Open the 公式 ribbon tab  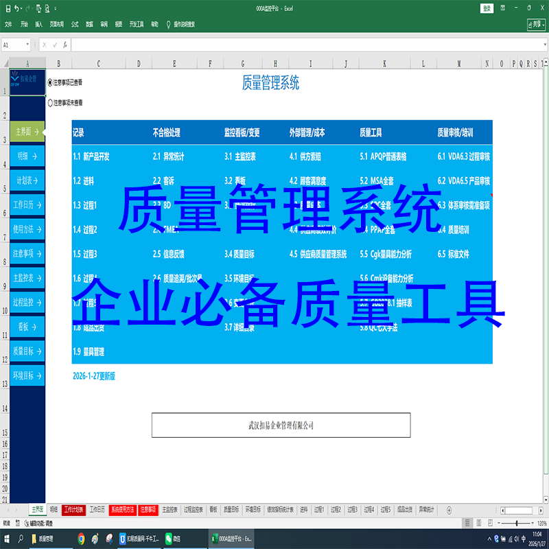point(75,24)
